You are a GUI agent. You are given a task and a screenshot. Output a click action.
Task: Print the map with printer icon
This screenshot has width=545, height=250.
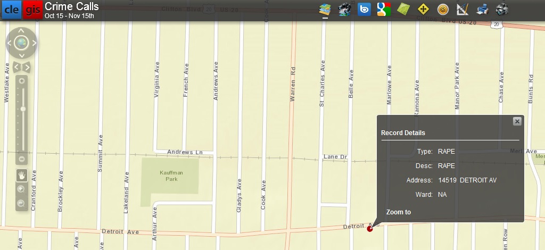pos(482,9)
